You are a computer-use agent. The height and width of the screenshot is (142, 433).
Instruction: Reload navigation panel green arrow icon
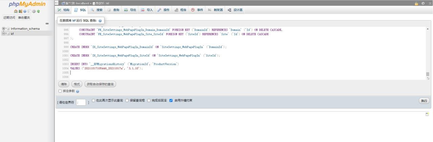(38, 11)
